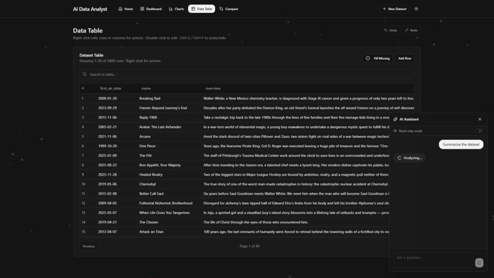The height and width of the screenshot is (278, 494).
Task: Click the date cell 2013-04-07
Action: [107, 231]
